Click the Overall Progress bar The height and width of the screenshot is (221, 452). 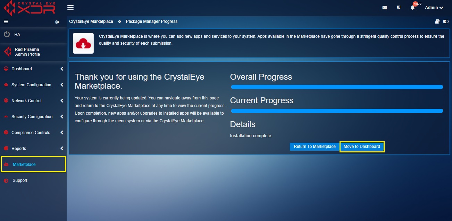tap(337, 87)
